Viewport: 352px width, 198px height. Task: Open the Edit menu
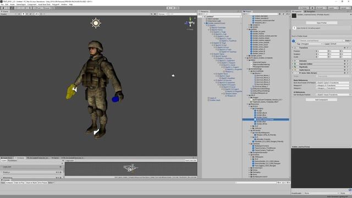coord(7,4)
